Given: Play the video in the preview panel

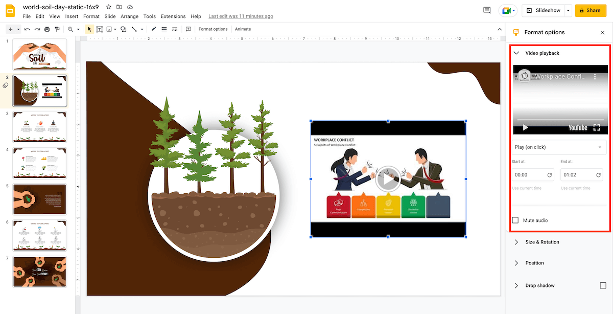Looking at the screenshot, I should pos(525,128).
